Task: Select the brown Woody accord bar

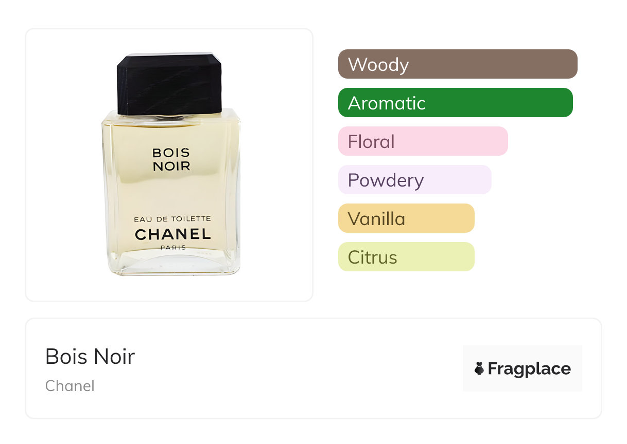Action: (457, 64)
